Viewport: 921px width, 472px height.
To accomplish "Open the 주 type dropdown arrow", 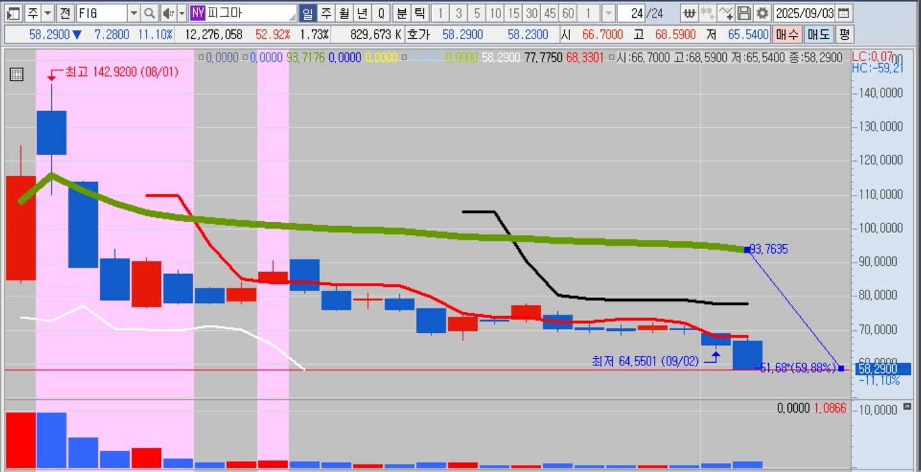I will [x=47, y=13].
